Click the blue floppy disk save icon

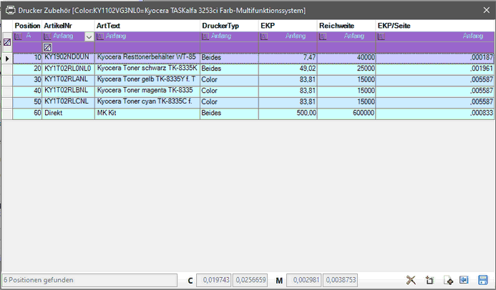coord(483,280)
